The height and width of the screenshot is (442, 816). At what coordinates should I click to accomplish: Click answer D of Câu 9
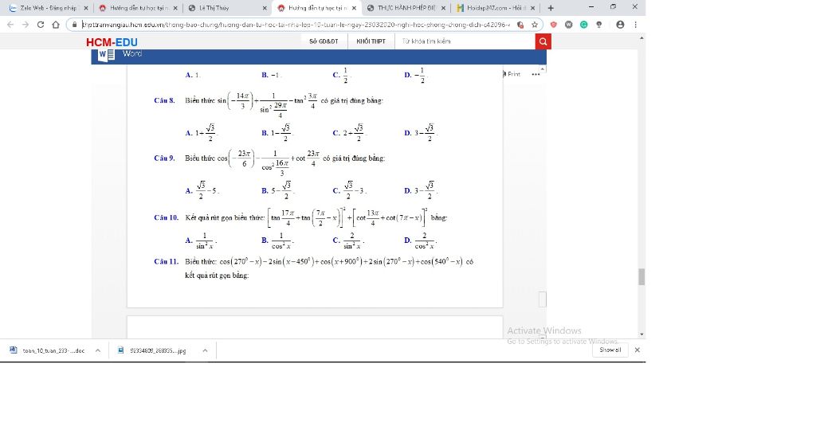[x=421, y=191]
